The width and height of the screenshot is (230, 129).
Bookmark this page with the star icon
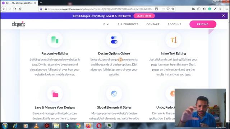coord(173,9)
